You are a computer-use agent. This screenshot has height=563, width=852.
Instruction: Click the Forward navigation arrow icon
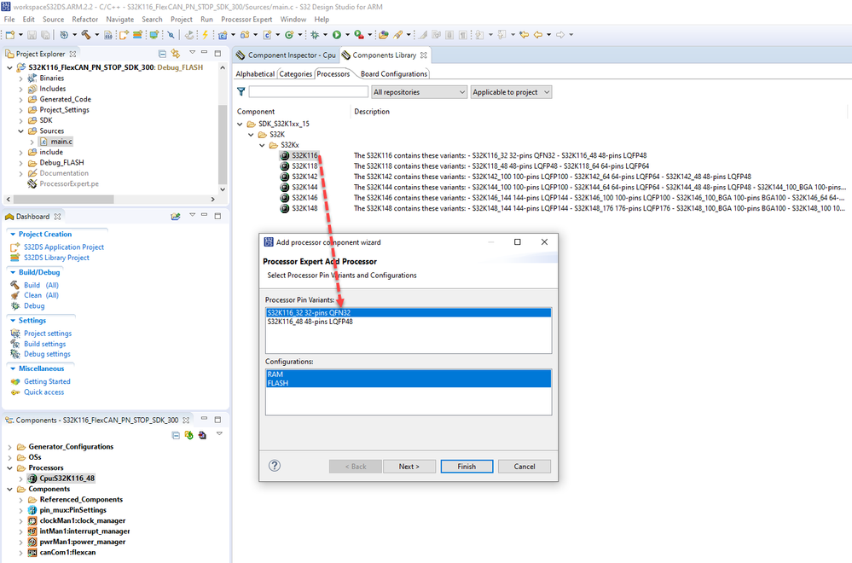(561, 35)
